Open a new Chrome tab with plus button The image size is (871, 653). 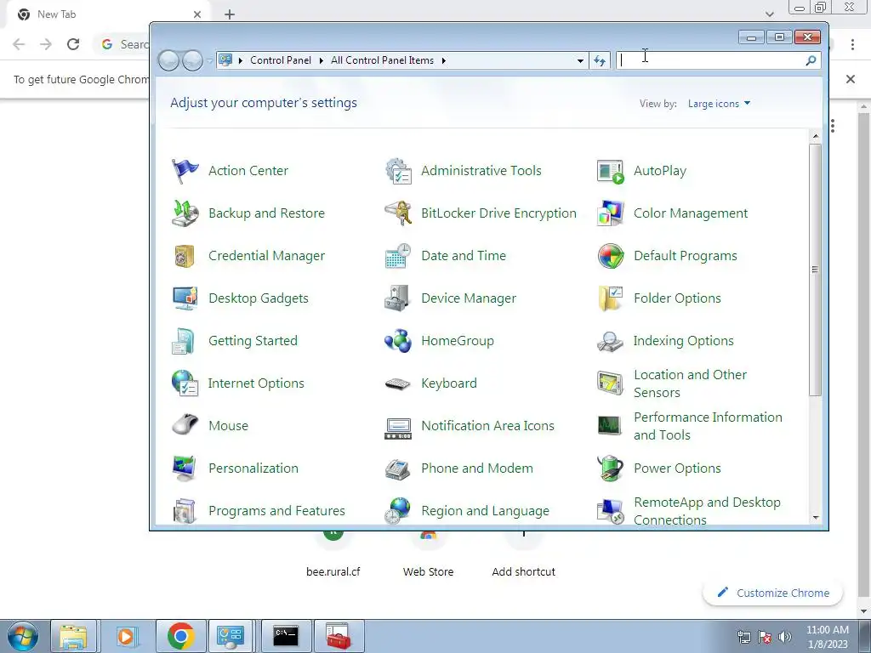(x=230, y=14)
